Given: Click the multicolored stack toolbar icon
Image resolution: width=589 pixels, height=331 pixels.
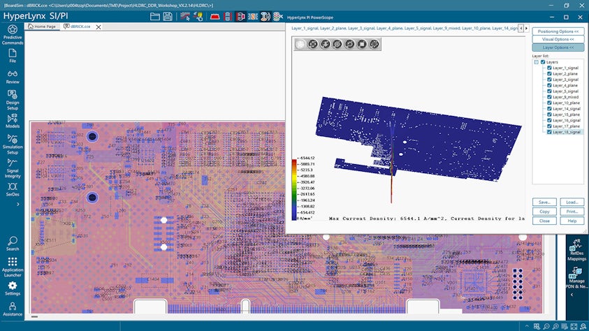Looking at the screenshot, I should coord(277,16).
